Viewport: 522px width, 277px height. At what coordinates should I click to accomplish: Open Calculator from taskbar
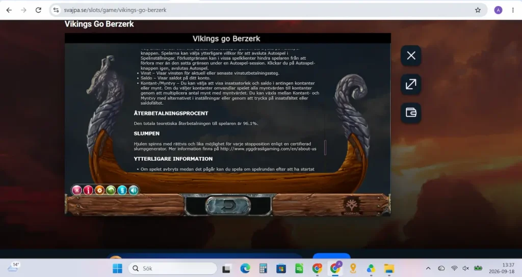[x=263, y=268]
